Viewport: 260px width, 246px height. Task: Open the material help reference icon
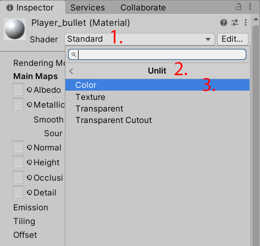tap(224, 23)
